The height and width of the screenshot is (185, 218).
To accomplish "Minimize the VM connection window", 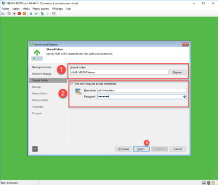I will point(194,3).
